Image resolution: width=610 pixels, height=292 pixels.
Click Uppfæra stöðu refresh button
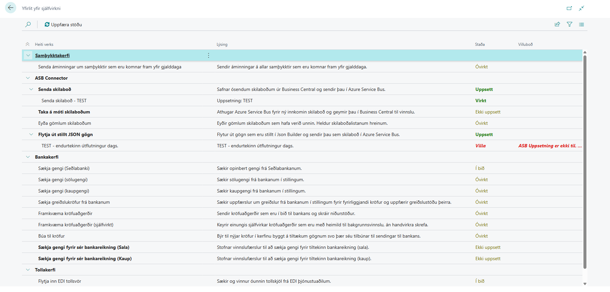click(63, 25)
